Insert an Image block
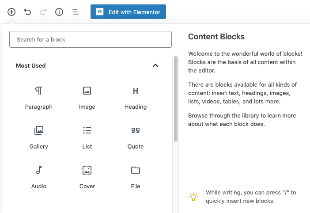This screenshot has width=310, height=213. coord(87,98)
